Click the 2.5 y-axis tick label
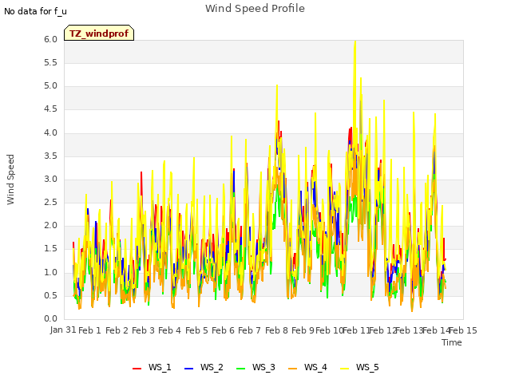The height and width of the screenshot is (383, 511). [50, 202]
